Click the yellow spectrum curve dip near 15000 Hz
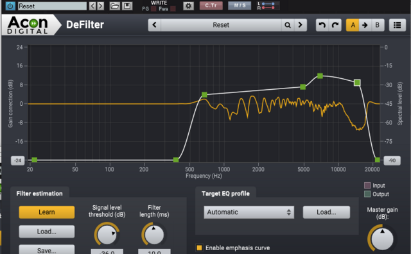This screenshot has width=411, height=254. 358,129
